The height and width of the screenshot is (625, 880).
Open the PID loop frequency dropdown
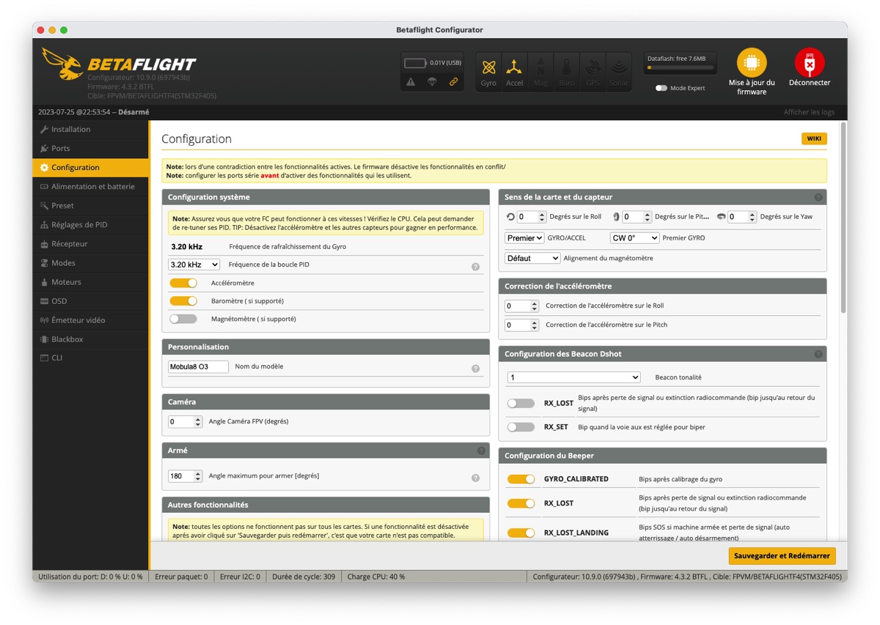coord(194,265)
